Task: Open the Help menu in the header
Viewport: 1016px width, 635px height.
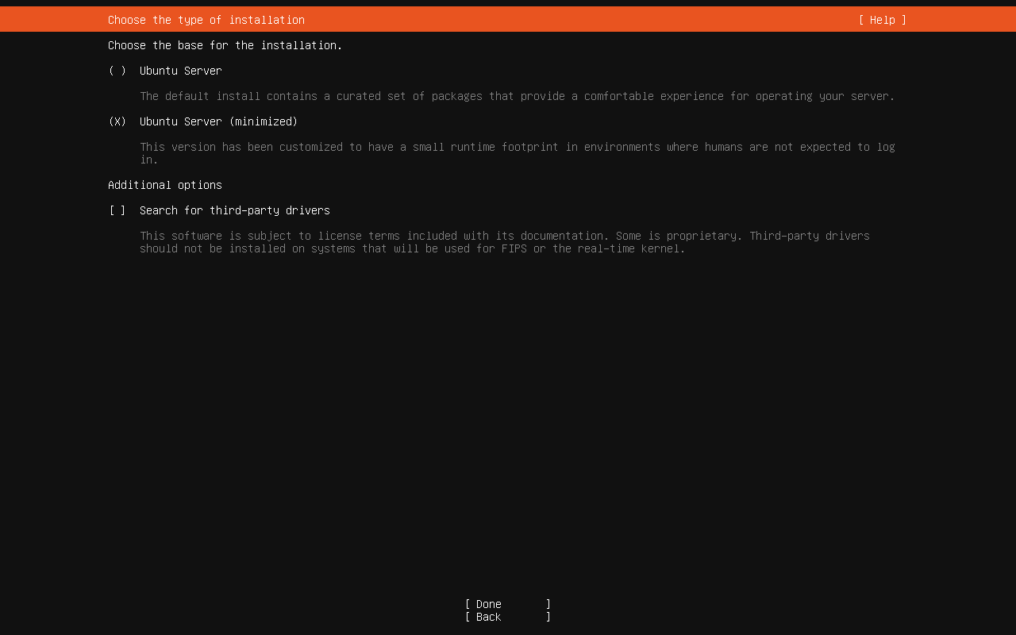Action: tap(881, 20)
